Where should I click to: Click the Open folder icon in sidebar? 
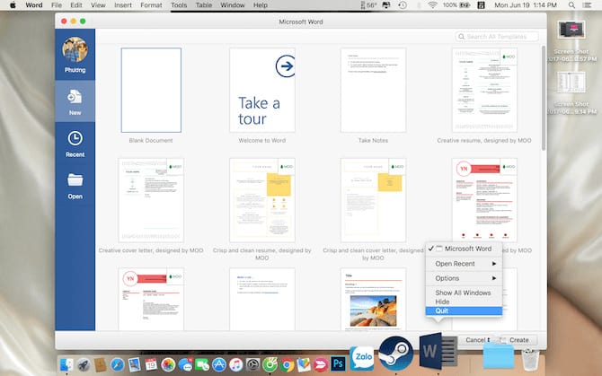point(75,184)
